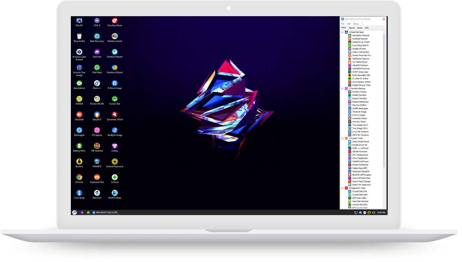Open the Setup menu in NHV BOOT
Viewport: 462px width, 262px height.
pos(356,24)
